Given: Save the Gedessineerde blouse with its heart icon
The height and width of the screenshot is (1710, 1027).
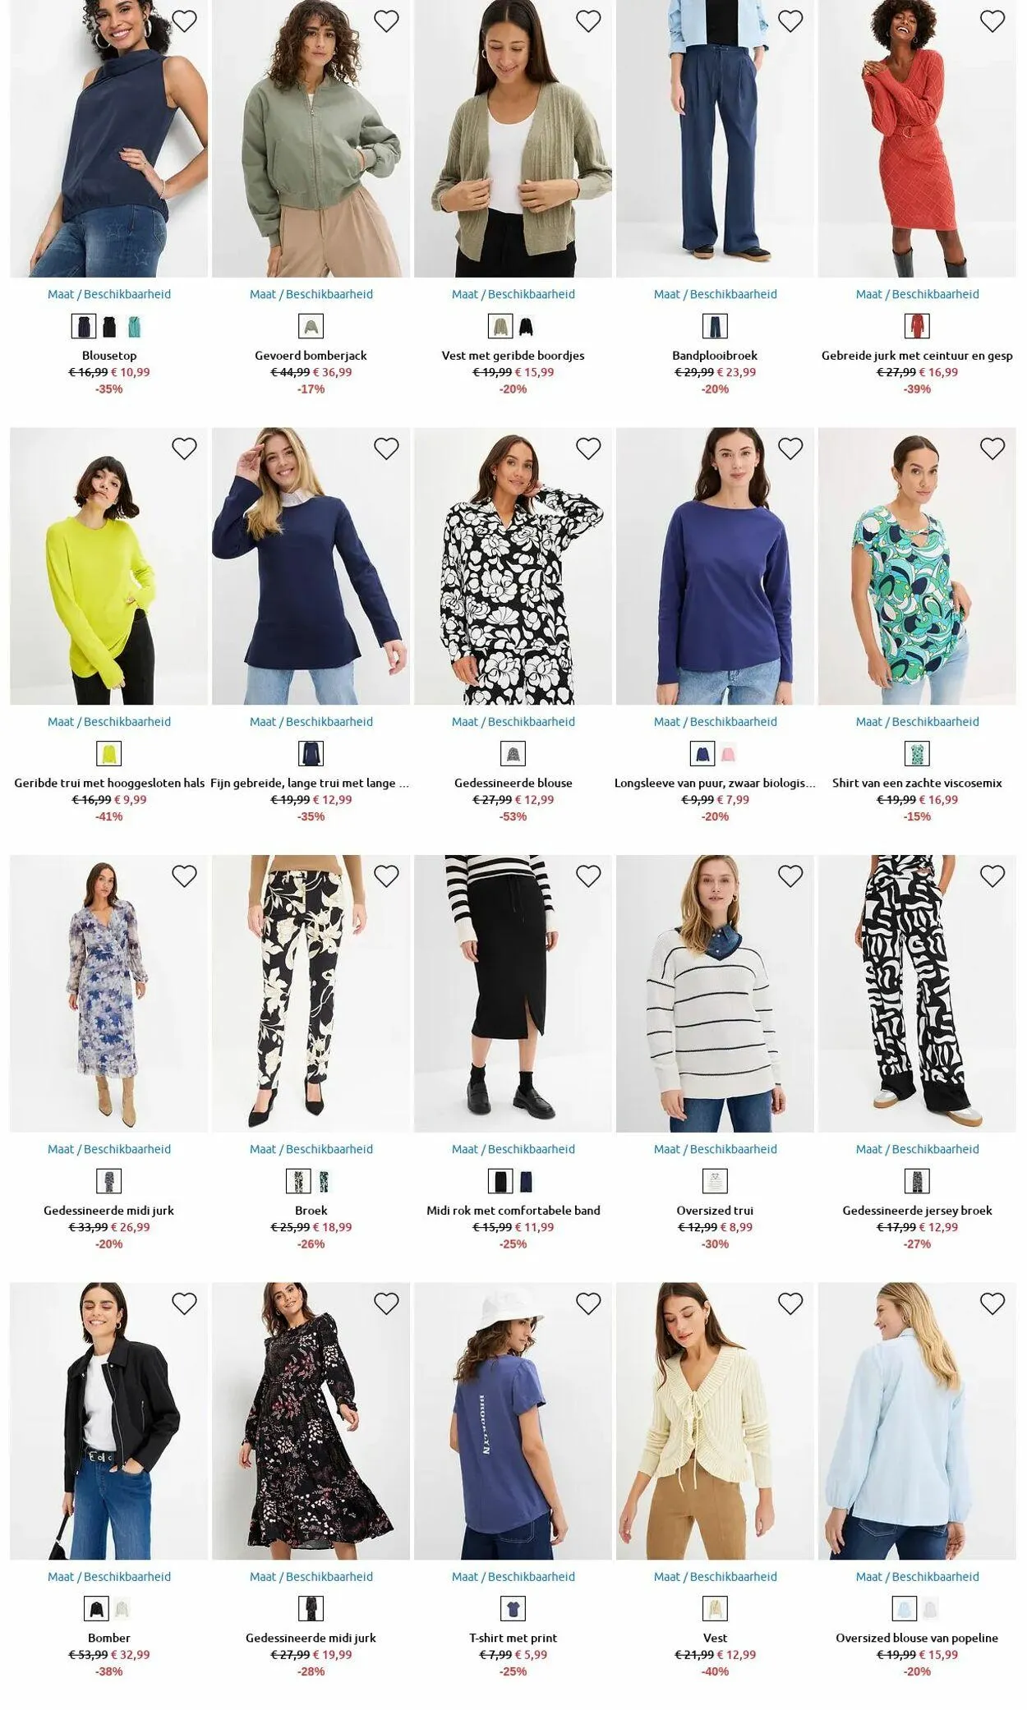Looking at the screenshot, I should 588,448.
